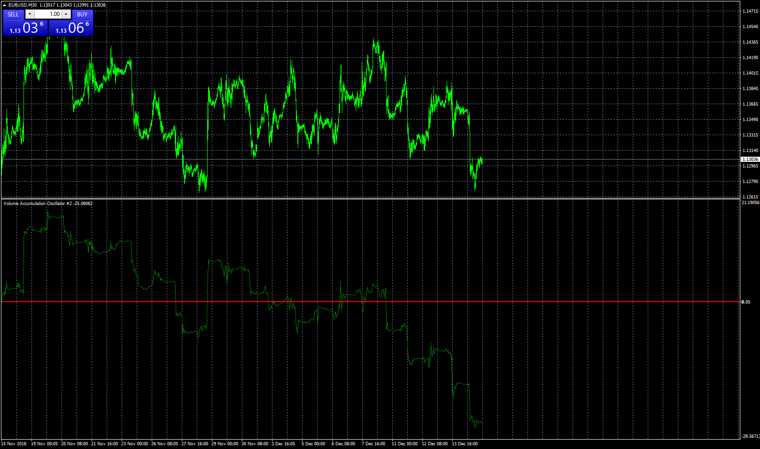Viewport: 760px width, 449px height.
Task: Click the 13 Dec 16:00 time label
Action: coord(465,444)
